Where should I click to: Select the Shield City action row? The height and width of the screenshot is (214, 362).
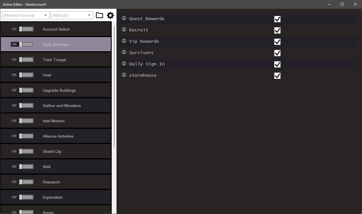[56, 151]
